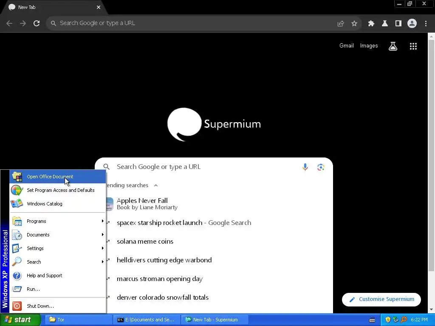Open the flask experiments icon in toolbar
The image size is (435, 326).
(384, 24)
